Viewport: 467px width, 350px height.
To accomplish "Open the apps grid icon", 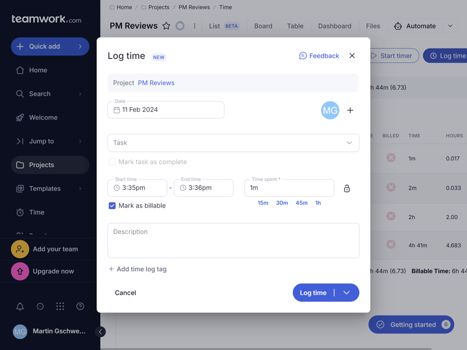I will coord(60,306).
